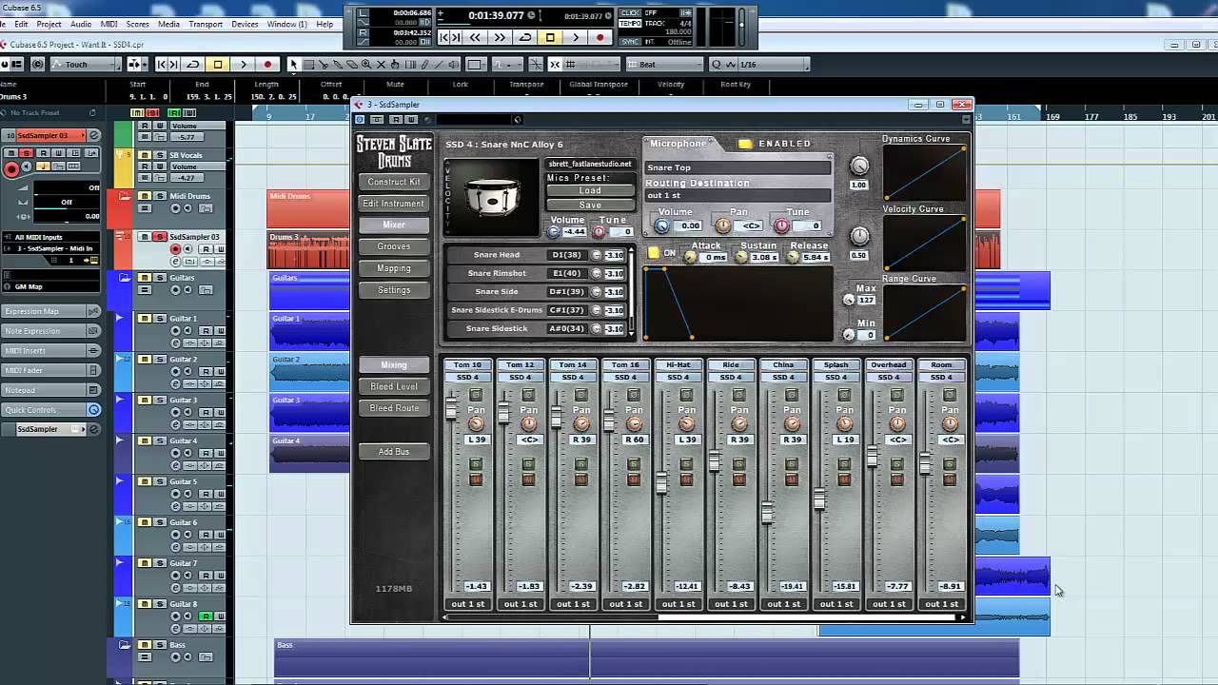
Task: Mute the Midi Drums track
Action: [145, 196]
